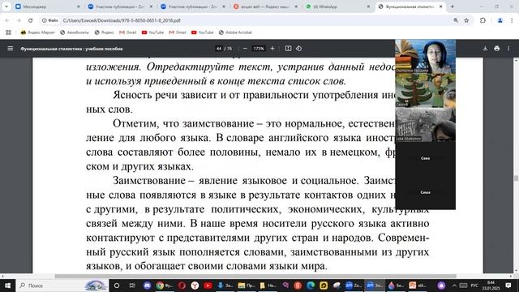
Task: Select Екатерина's video thumbnail
Action: click(425, 56)
